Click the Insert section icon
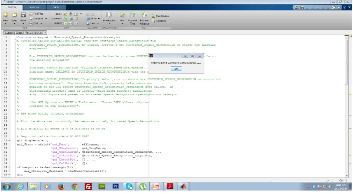The width and height of the screenshot is (353, 194). [x=65, y=14]
